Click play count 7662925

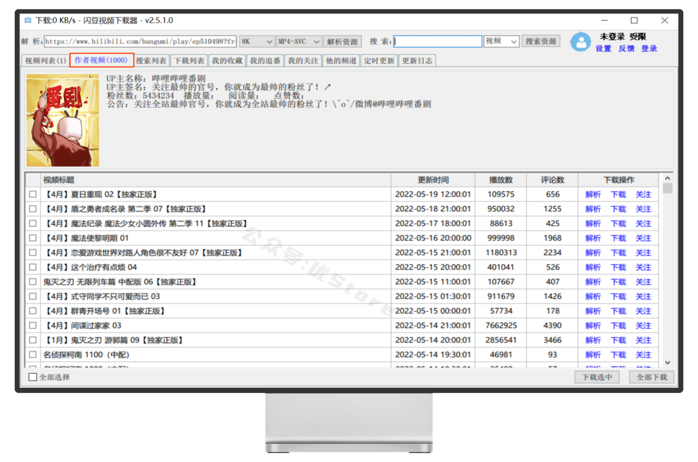502,326
